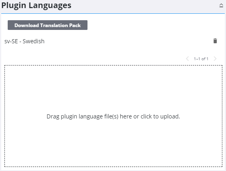
Task: Click the right chevron pagination arrow
Action: (215, 59)
